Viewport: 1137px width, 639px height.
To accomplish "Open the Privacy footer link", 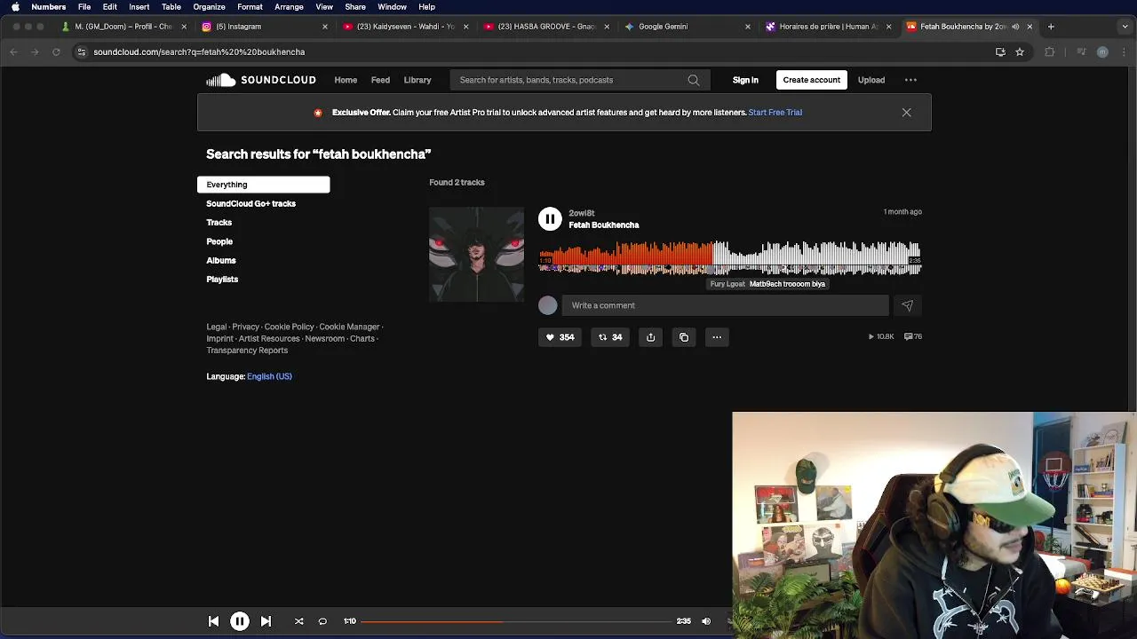I will point(245,327).
